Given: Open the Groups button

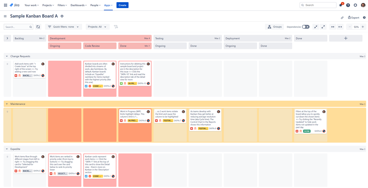Looking at the screenshot, I should pos(274,27).
